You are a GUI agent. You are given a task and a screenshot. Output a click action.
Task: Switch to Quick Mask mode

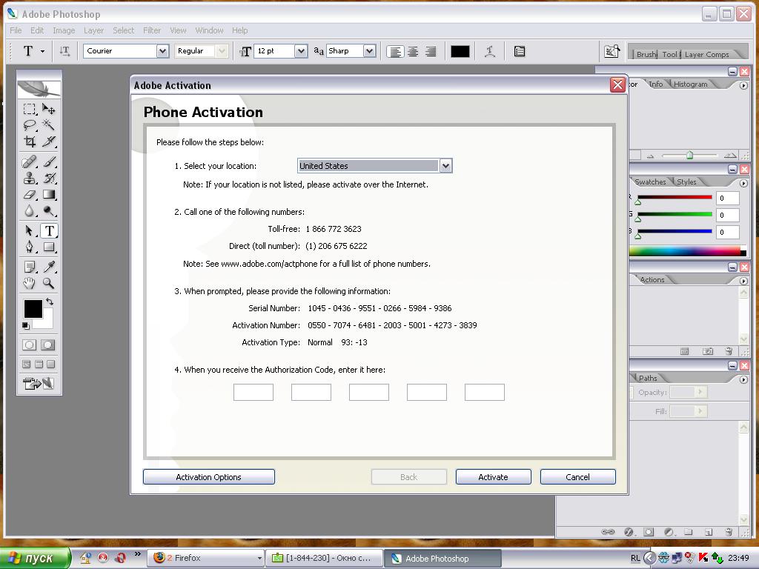point(48,345)
